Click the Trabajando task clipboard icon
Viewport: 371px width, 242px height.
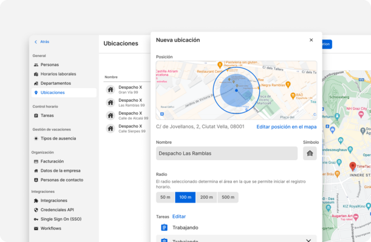coord(164,227)
